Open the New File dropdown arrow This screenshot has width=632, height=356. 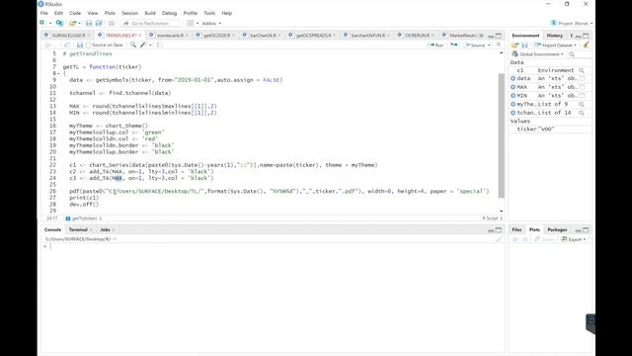pyautogui.click(x=50, y=24)
